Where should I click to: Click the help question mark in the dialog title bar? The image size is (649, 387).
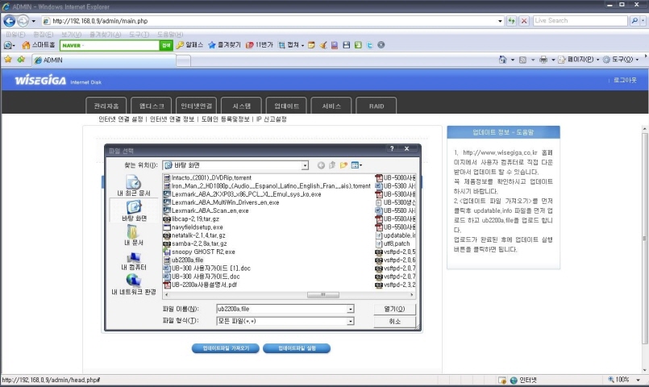(x=393, y=149)
